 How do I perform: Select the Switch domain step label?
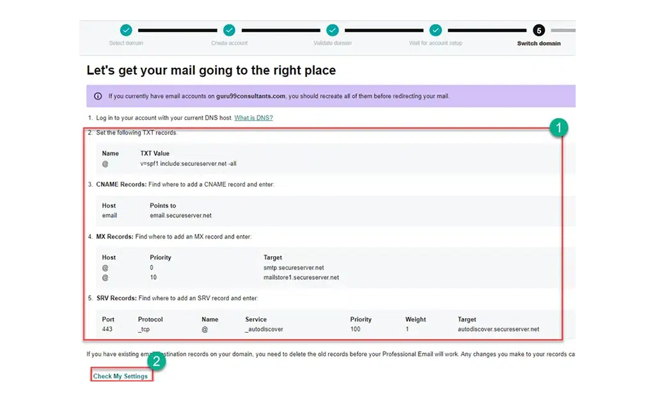tap(539, 43)
